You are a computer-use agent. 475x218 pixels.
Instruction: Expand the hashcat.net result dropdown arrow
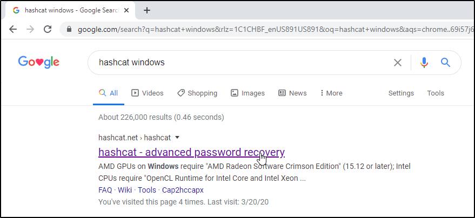click(177, 138)
